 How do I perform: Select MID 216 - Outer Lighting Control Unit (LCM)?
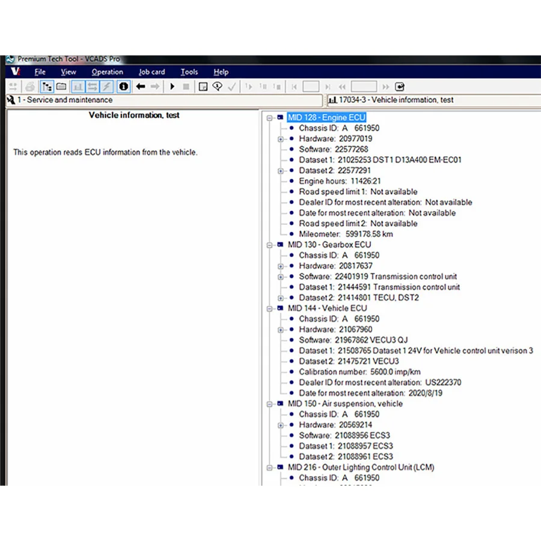tap(361, 467)
